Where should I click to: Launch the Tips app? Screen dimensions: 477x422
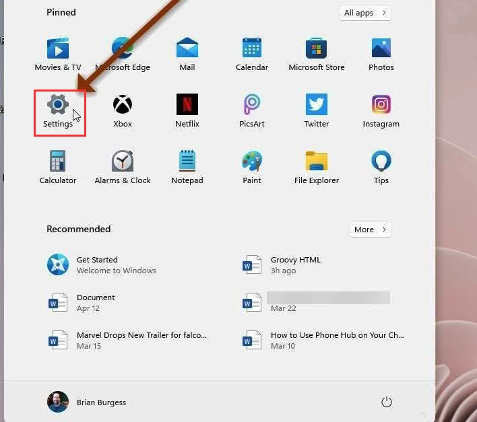coord(381,168)
